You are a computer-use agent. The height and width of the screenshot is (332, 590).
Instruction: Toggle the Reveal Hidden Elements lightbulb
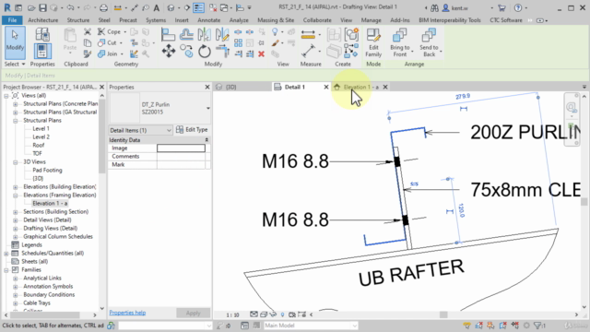283,314
